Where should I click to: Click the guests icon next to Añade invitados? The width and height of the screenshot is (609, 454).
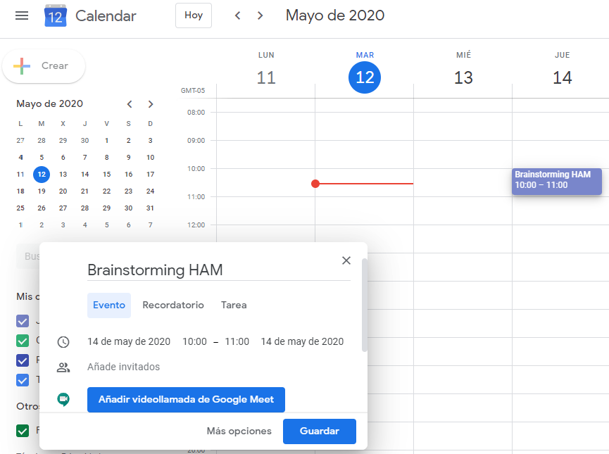63,367
